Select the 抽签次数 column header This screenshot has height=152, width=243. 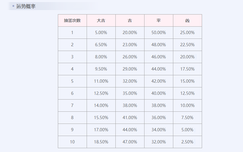[72, 20]
